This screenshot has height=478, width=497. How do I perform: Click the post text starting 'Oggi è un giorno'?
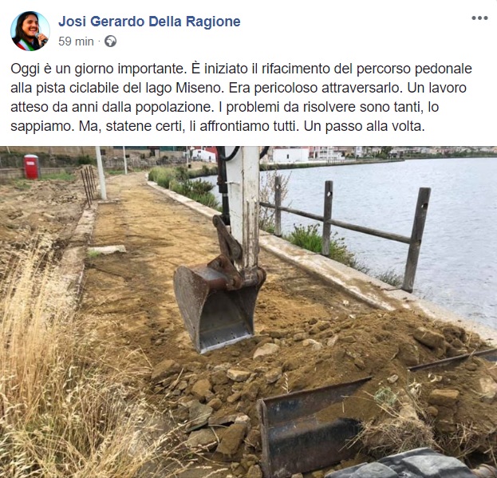click(241, 97)
